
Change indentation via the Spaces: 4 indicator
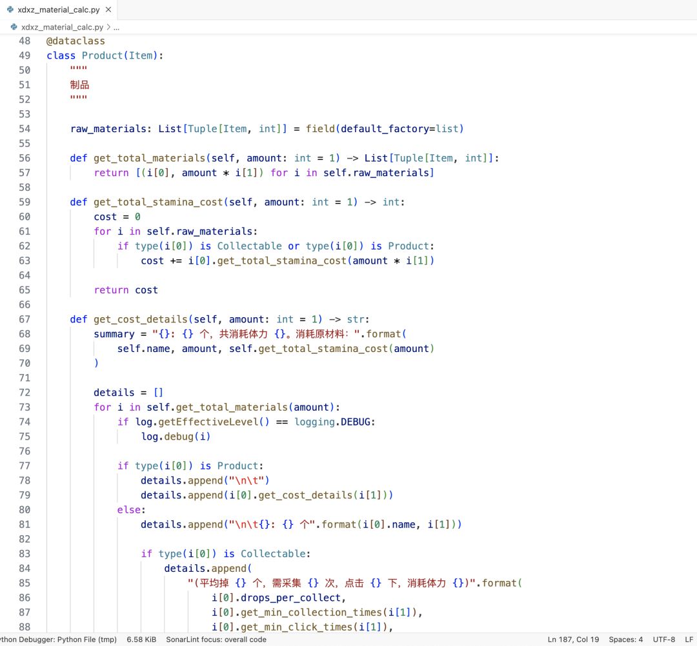coord(625,640)
